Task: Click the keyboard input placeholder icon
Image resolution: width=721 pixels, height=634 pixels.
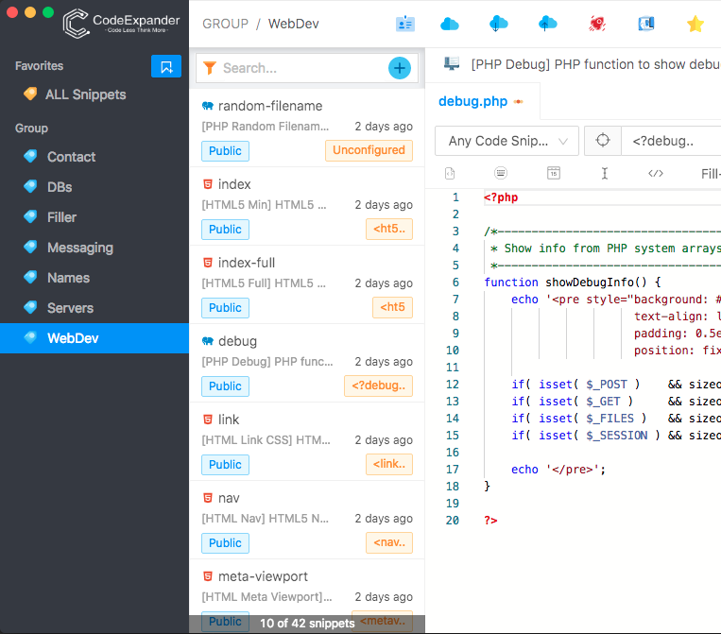Action: pos(501,173)
